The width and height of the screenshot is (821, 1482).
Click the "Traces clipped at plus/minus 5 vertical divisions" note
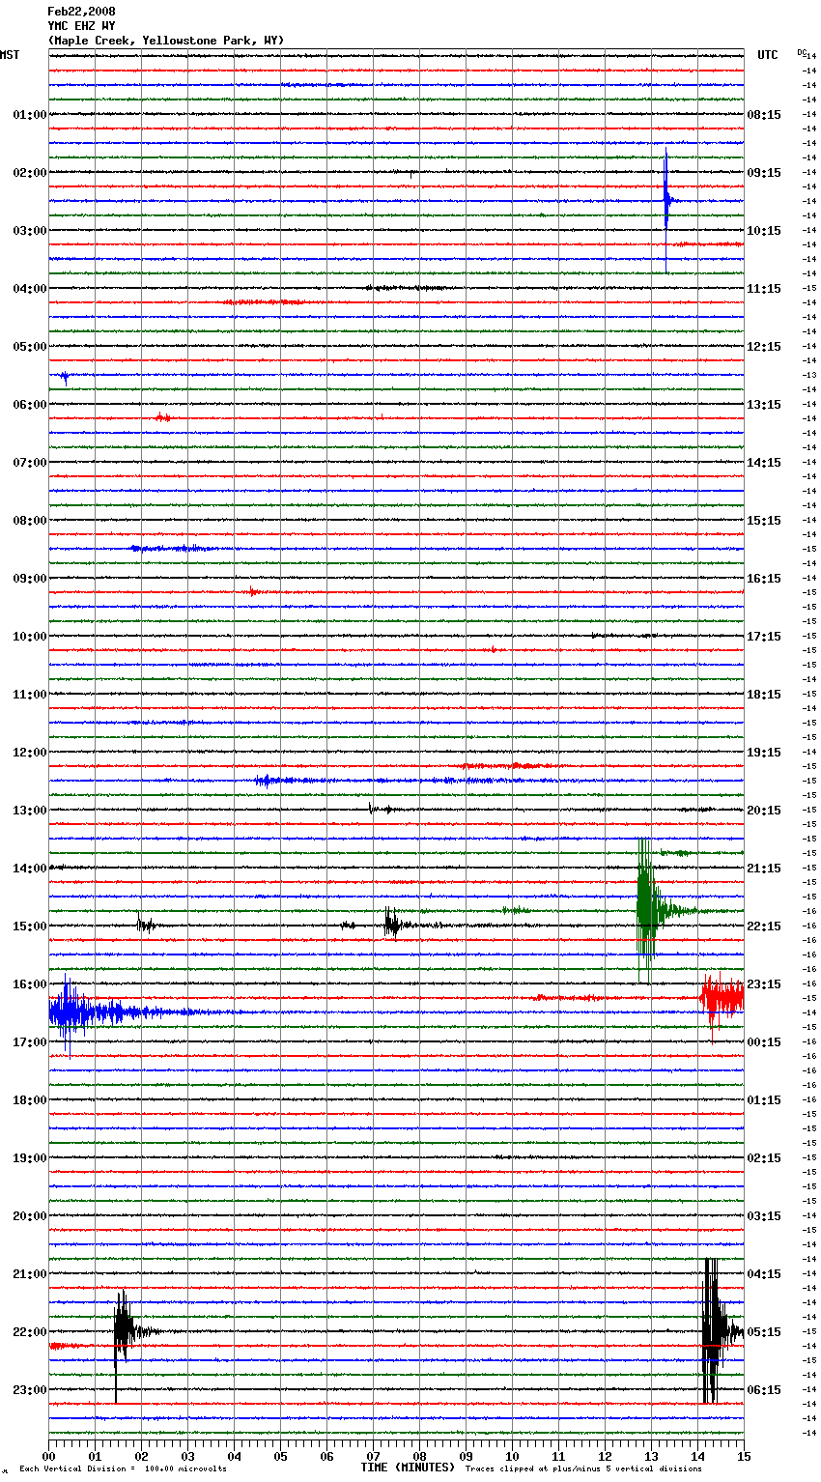click(583, 1468)
